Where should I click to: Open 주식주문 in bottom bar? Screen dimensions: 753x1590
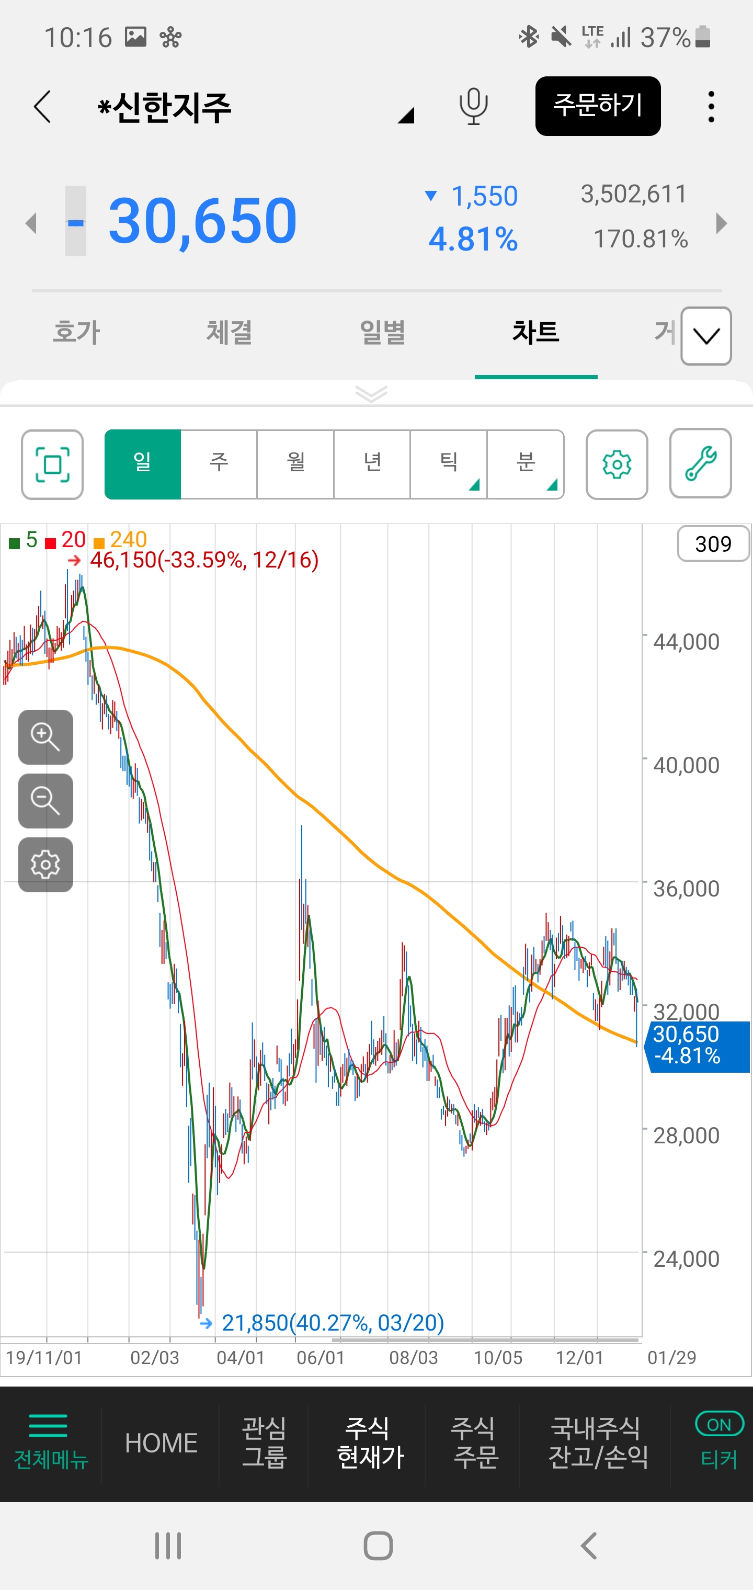(475, 1442)
